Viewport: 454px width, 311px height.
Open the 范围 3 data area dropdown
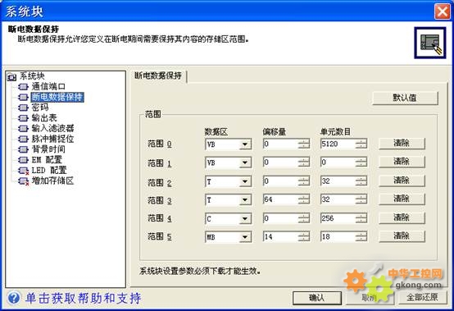(245, 200)
